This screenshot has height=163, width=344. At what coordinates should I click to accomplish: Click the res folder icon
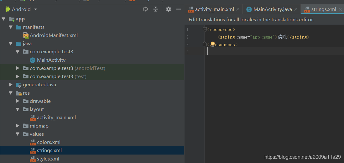point(18,93)
